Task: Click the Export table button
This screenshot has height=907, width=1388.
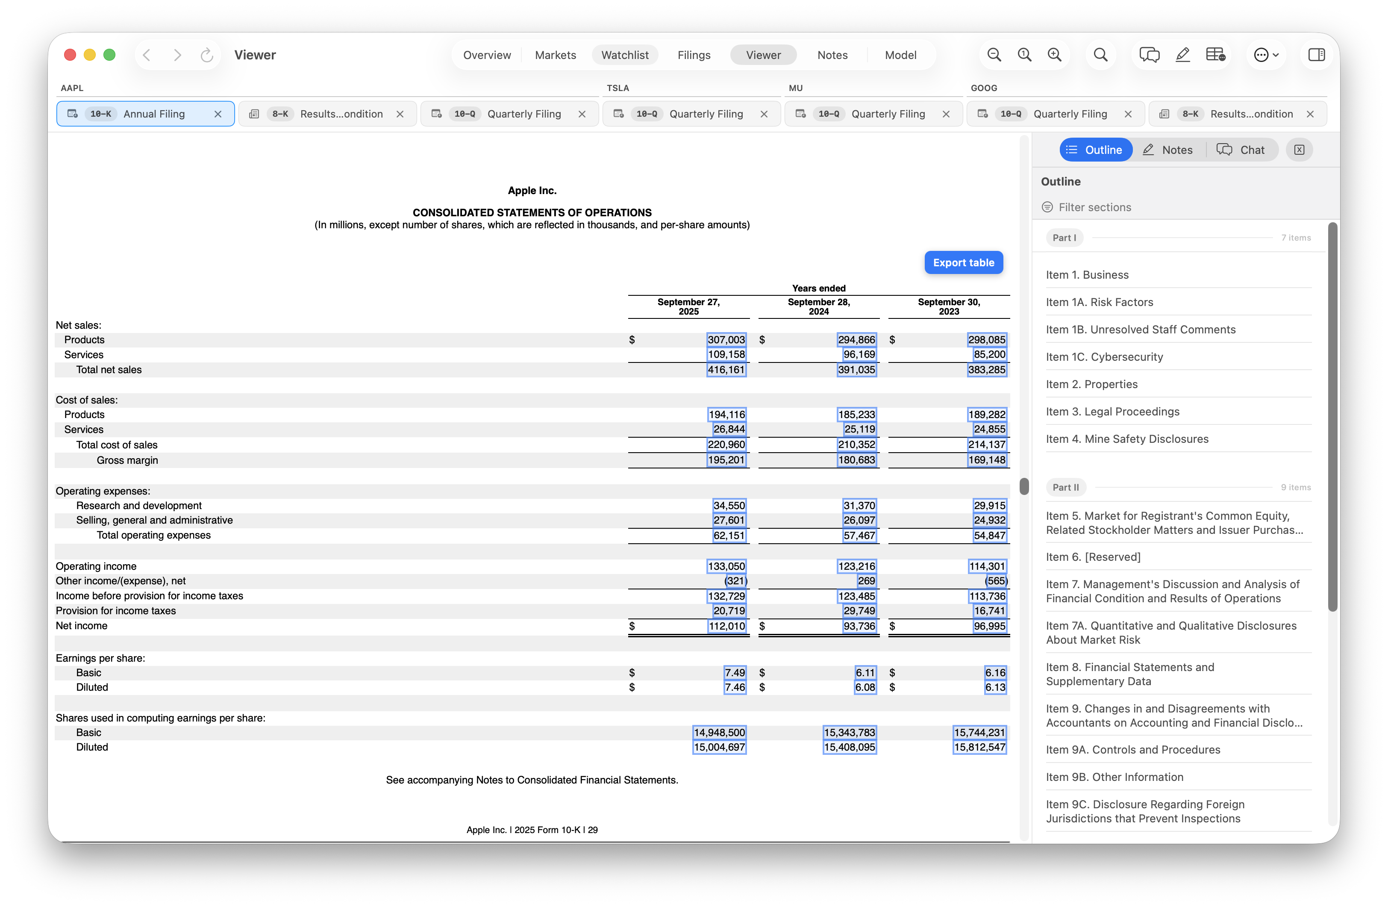Action: click(963, 262)
